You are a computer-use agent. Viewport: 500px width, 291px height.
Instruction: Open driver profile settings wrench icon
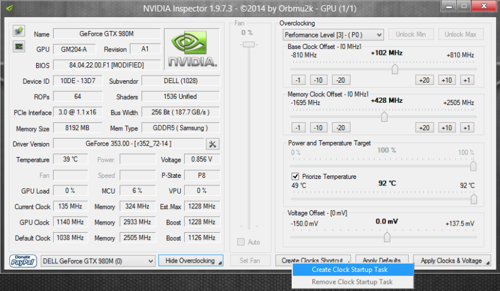tap(212, 144)
